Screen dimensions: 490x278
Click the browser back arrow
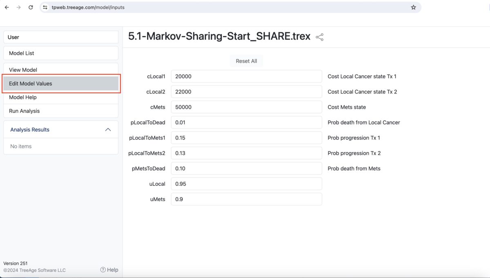tap(6, 7)
